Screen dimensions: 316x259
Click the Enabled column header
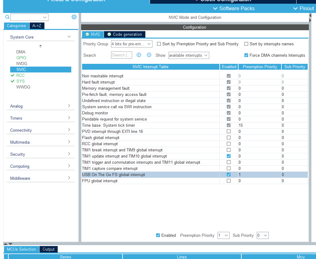click(x=229, y=67)
